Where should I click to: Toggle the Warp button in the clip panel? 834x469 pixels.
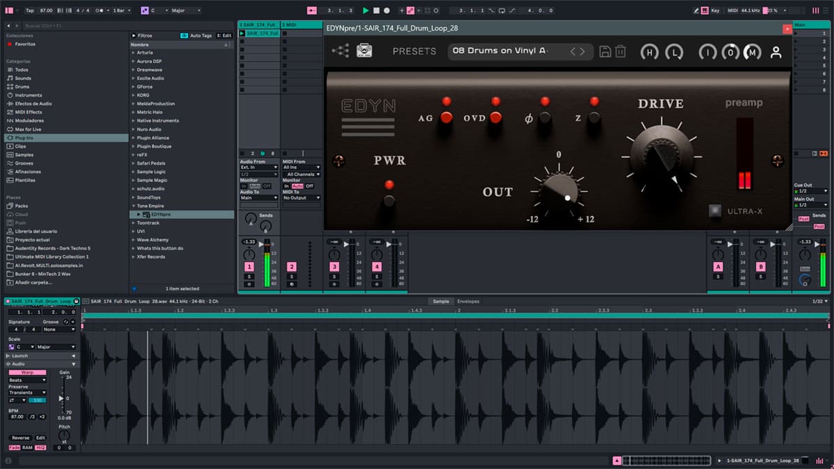[27, 372]
